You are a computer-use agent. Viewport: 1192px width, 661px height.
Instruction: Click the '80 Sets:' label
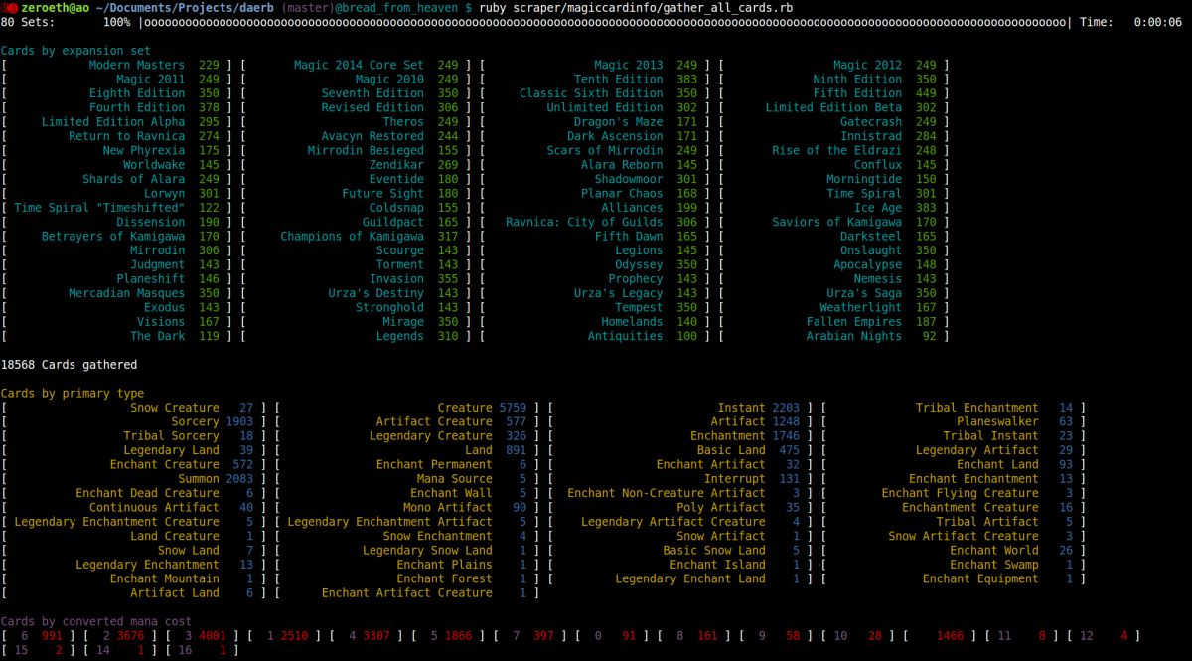(x=28, y=22)
